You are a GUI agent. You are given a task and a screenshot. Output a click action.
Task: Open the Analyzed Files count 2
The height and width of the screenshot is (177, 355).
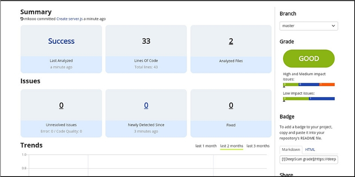click(231, 41)
